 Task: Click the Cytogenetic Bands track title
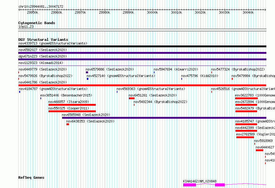(37, 23)
